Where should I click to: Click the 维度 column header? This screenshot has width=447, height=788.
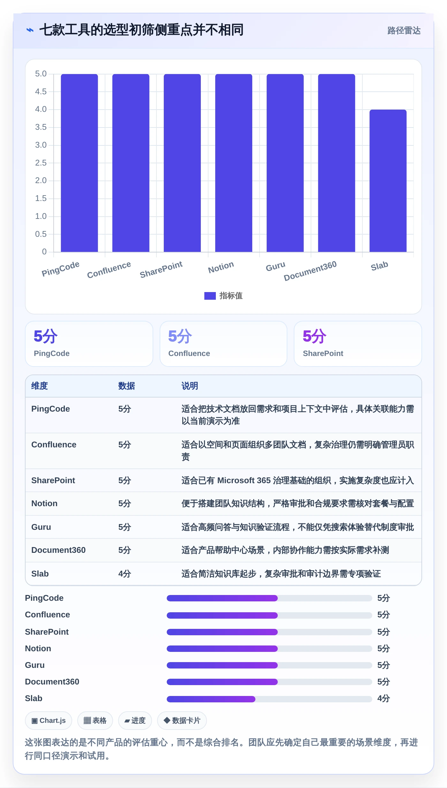(x=40, y=386)
